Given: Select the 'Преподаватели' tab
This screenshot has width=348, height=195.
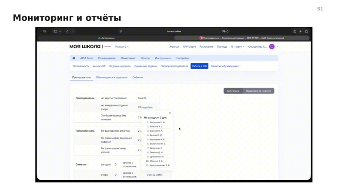Looking at the screenshot, I should (81, 78).
